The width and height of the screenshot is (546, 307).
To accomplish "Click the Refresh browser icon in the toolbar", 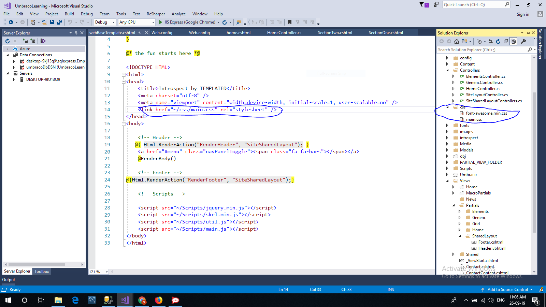I will point(225,22).
